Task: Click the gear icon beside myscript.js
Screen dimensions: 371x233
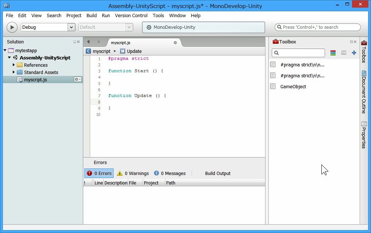Action: pyautogui.click(x=77, y=79)
